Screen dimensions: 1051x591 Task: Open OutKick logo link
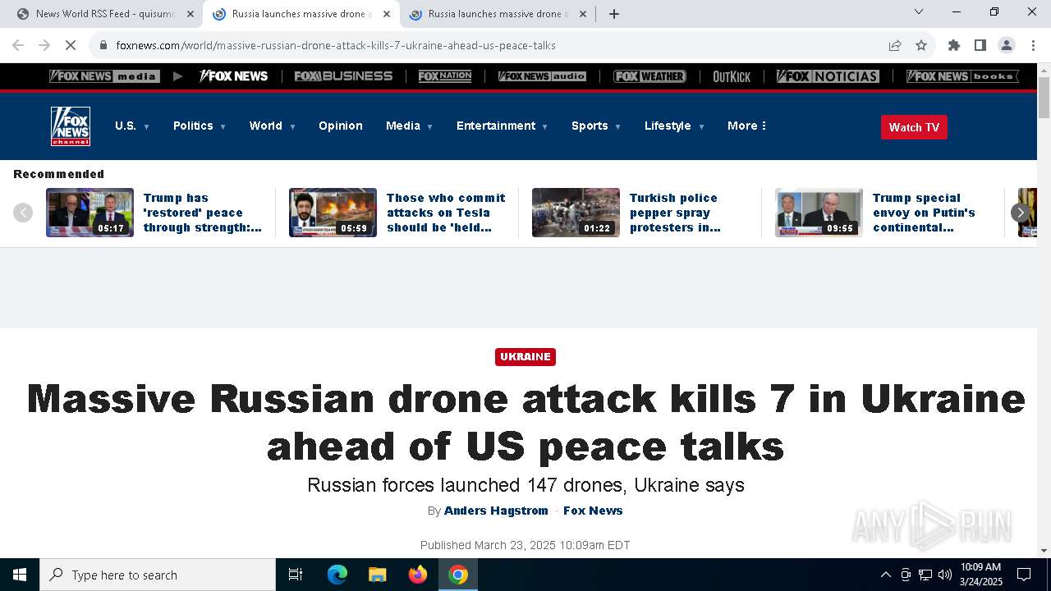(732, 76)
